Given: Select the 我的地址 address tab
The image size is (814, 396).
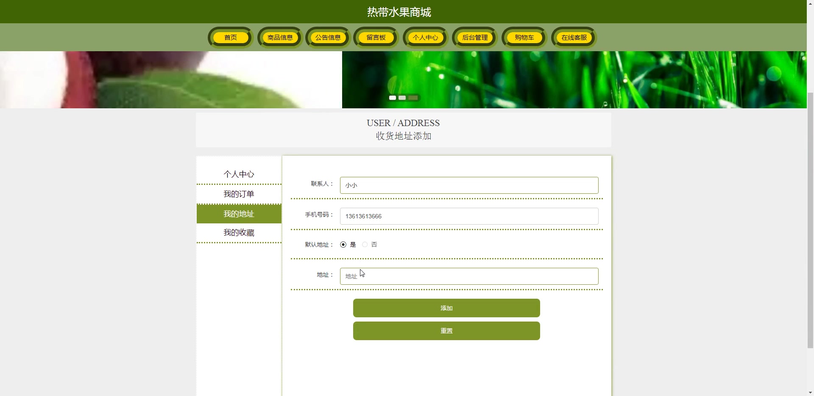Looking at the screenshot, I should 239,214.
